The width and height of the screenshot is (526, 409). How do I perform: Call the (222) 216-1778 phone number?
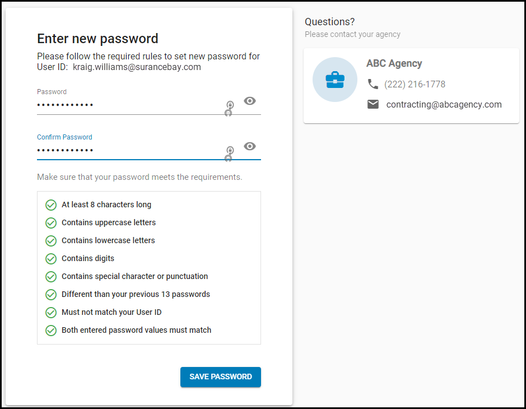pos(415,84)
